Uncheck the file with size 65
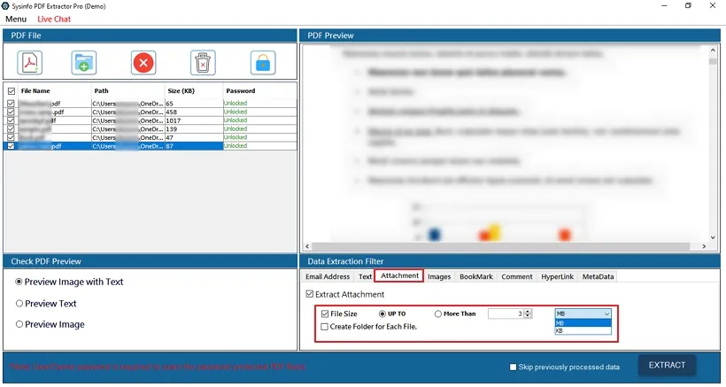 (x=12, y=104)
